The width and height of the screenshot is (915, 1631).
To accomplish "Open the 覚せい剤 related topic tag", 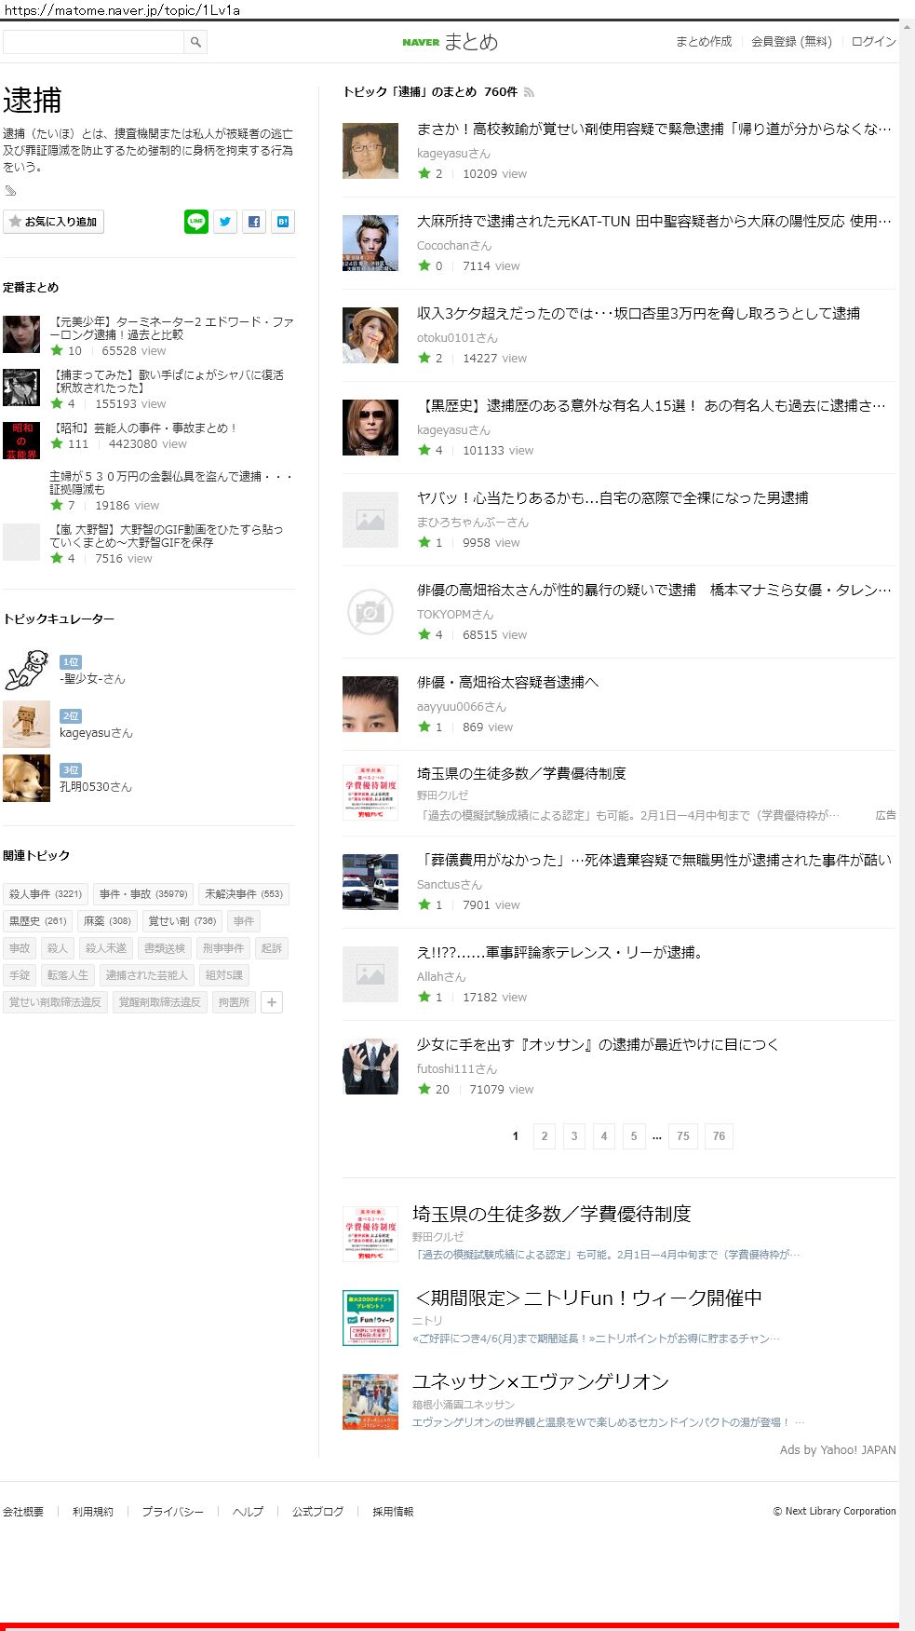I will tap(182, 921).
